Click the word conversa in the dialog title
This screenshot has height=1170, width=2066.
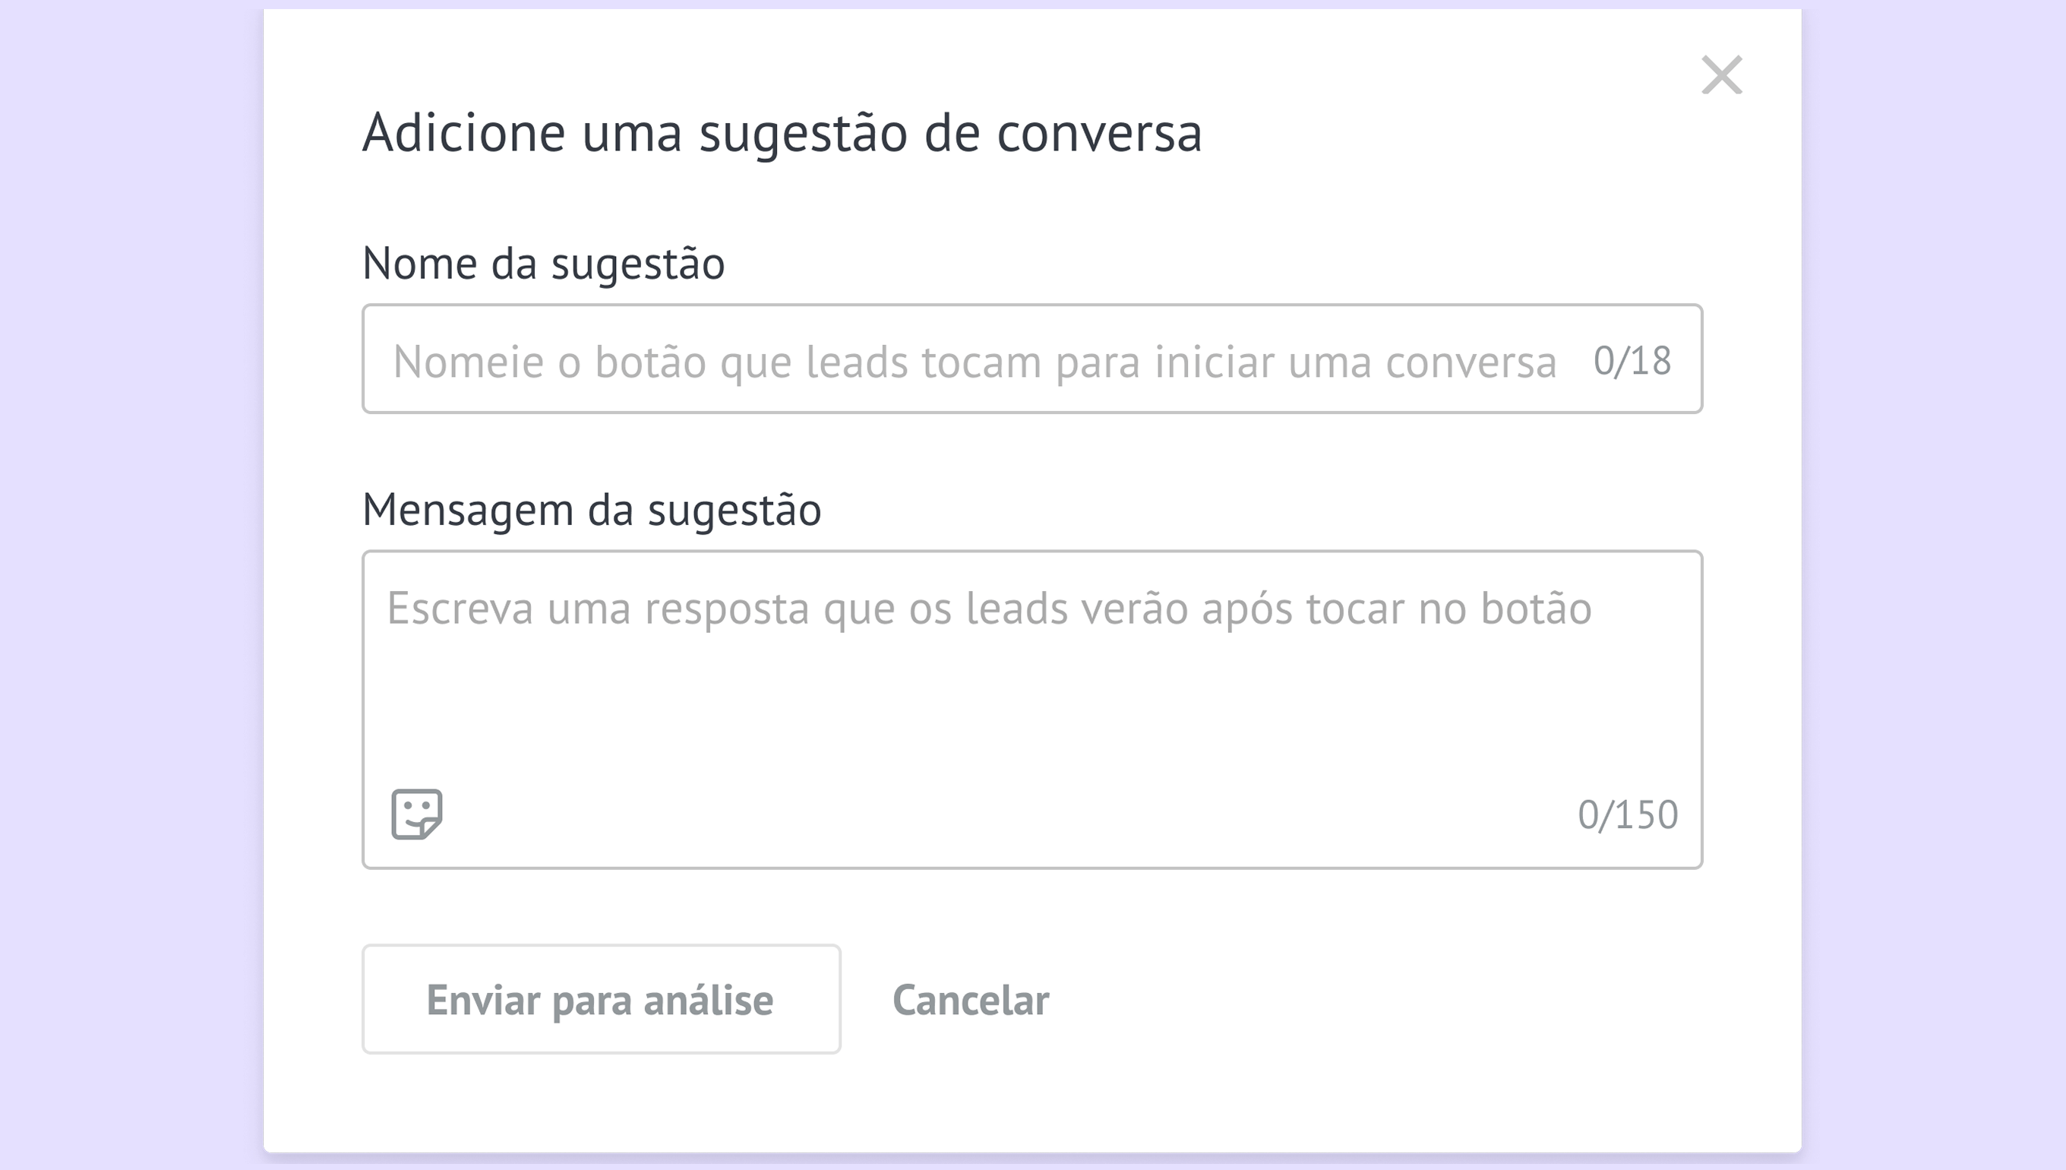tap(1099, 133)
